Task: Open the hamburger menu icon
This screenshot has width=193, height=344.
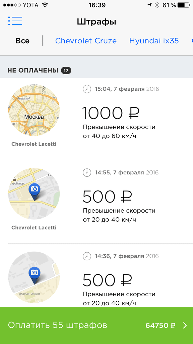Action: (15, 21)
